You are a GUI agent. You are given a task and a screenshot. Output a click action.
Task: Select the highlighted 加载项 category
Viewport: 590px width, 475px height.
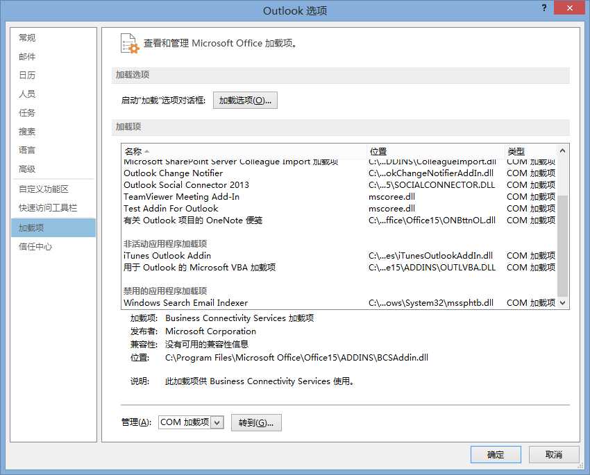click(53, 227)
